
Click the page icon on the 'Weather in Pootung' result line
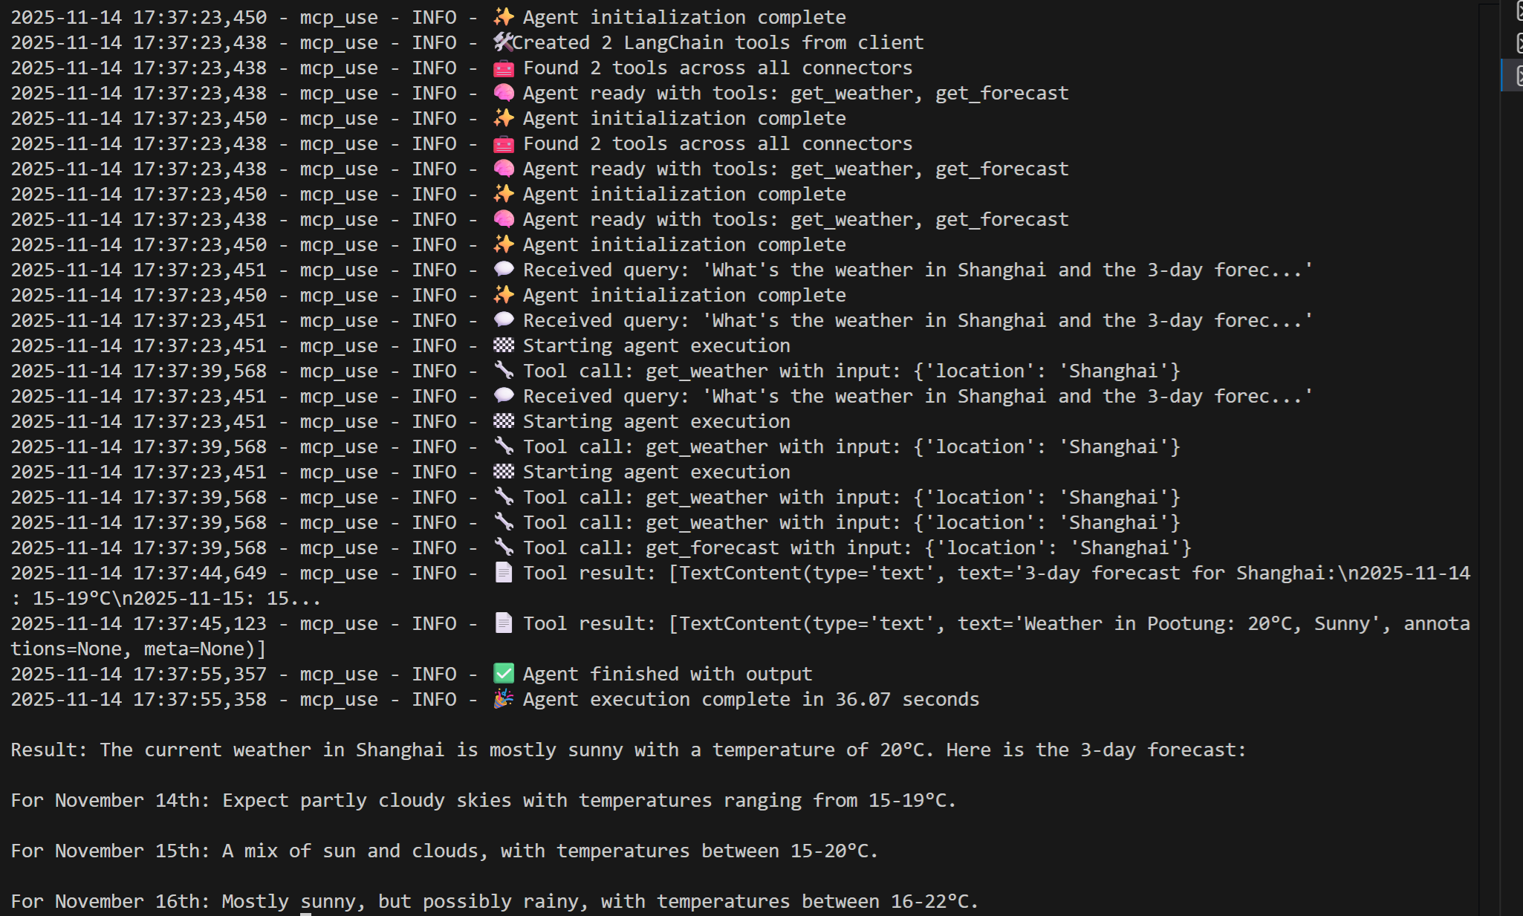click(504, 623)
